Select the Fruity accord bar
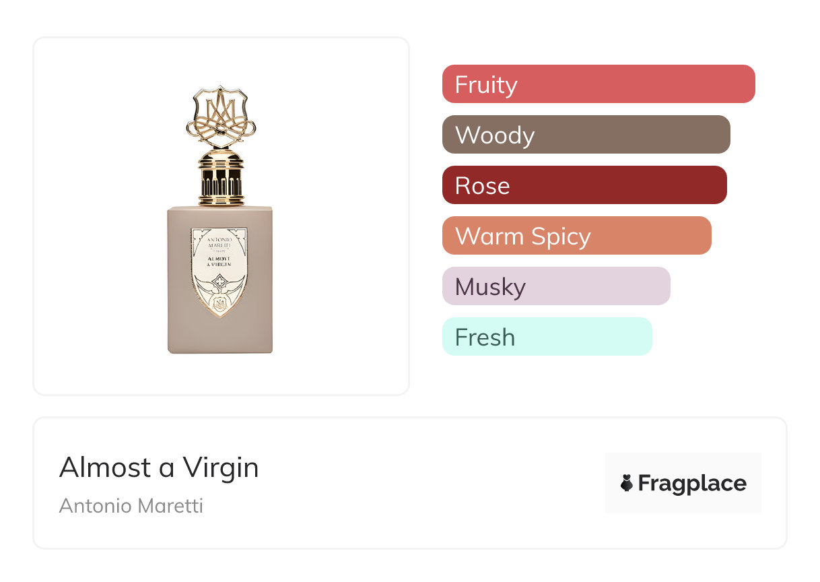Viewport: 820px width, 582px height. coord(598,84)
